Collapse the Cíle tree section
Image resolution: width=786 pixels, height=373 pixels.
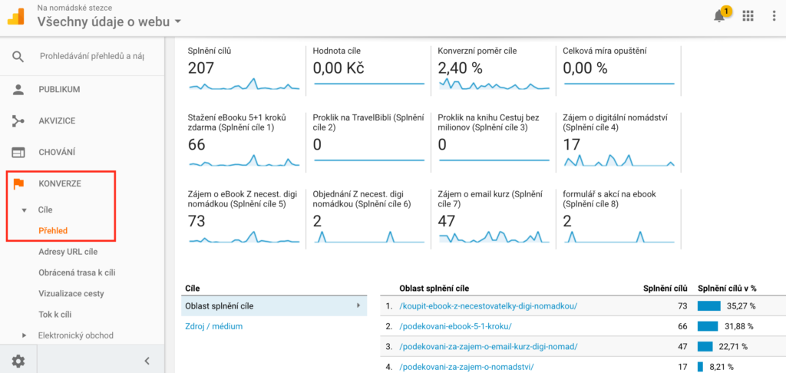tap(24, 210)
